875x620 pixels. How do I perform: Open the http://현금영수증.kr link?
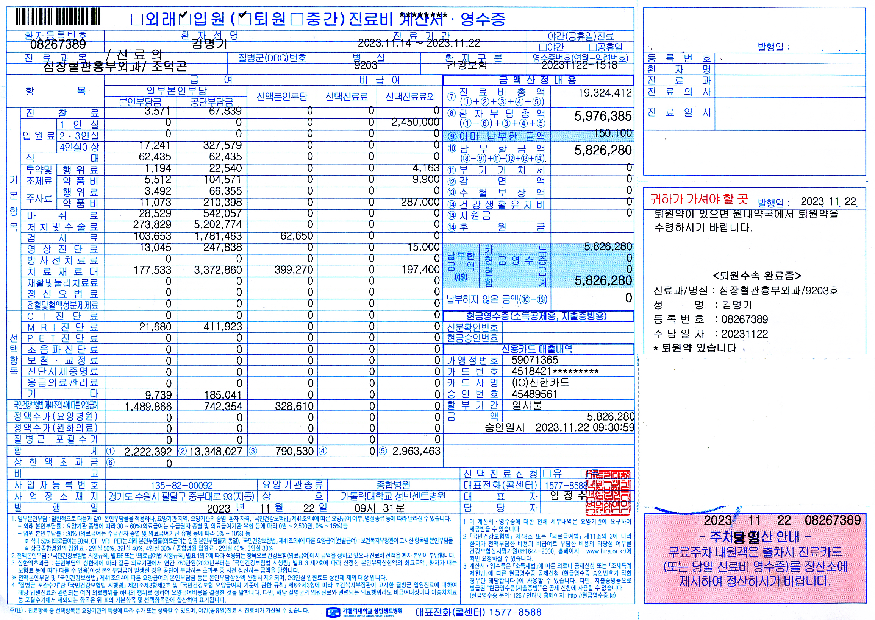[x=591, y=595]
